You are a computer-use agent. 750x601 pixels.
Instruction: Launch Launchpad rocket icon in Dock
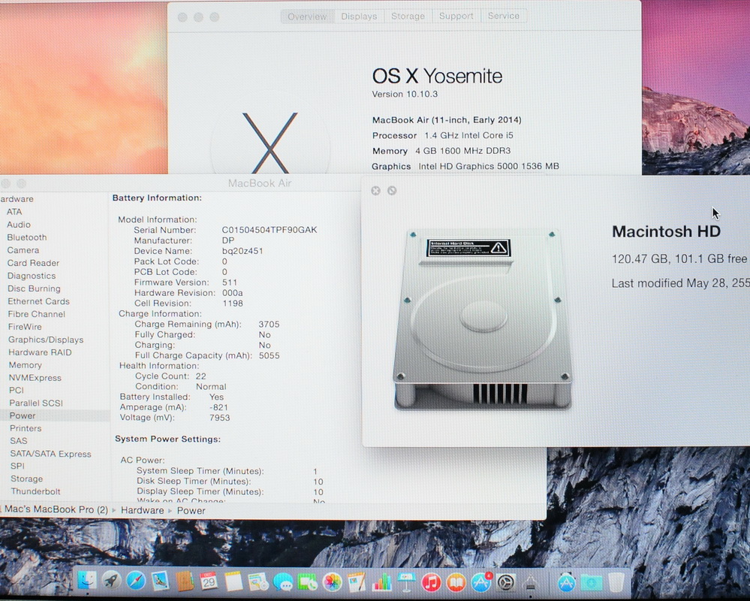click(111, 581)
